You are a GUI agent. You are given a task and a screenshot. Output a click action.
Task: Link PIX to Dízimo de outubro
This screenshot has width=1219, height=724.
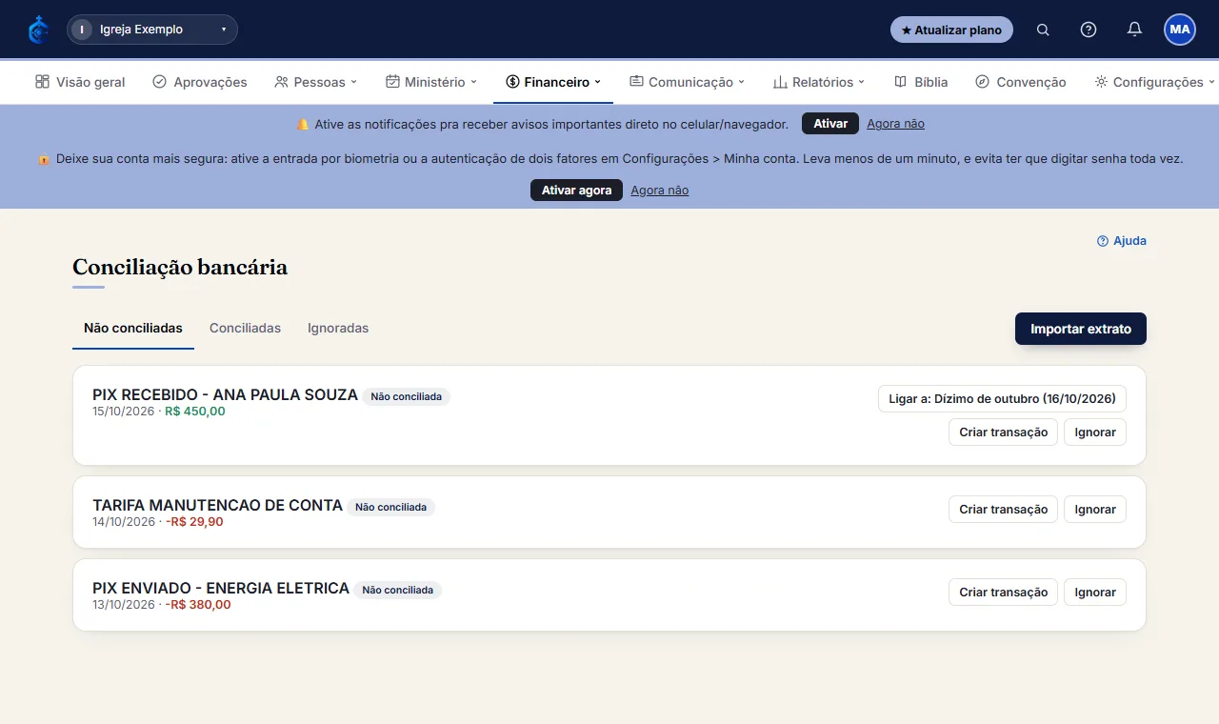(x=1002, y=398)
